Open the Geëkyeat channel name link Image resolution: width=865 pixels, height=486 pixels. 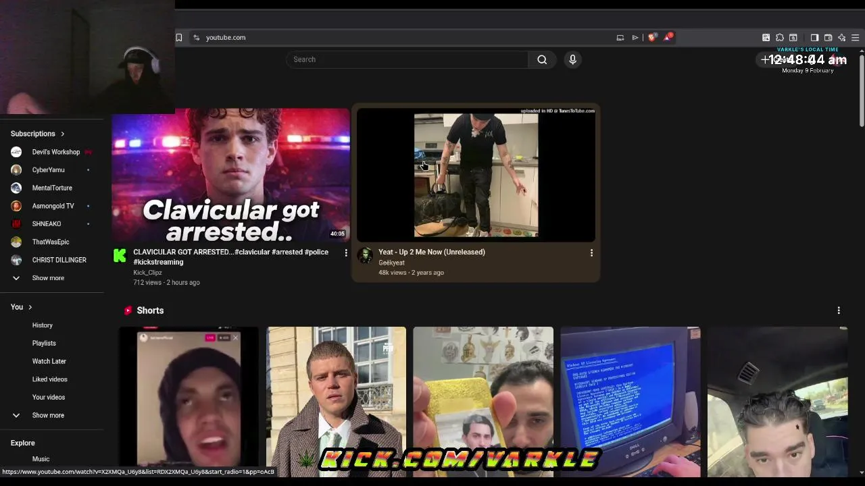point(391,263)
